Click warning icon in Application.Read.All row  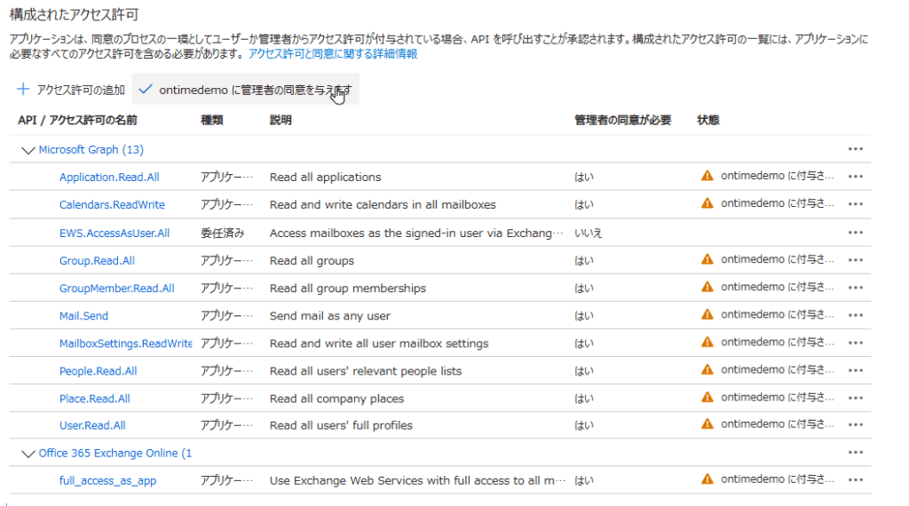click(x=707, y=176)
